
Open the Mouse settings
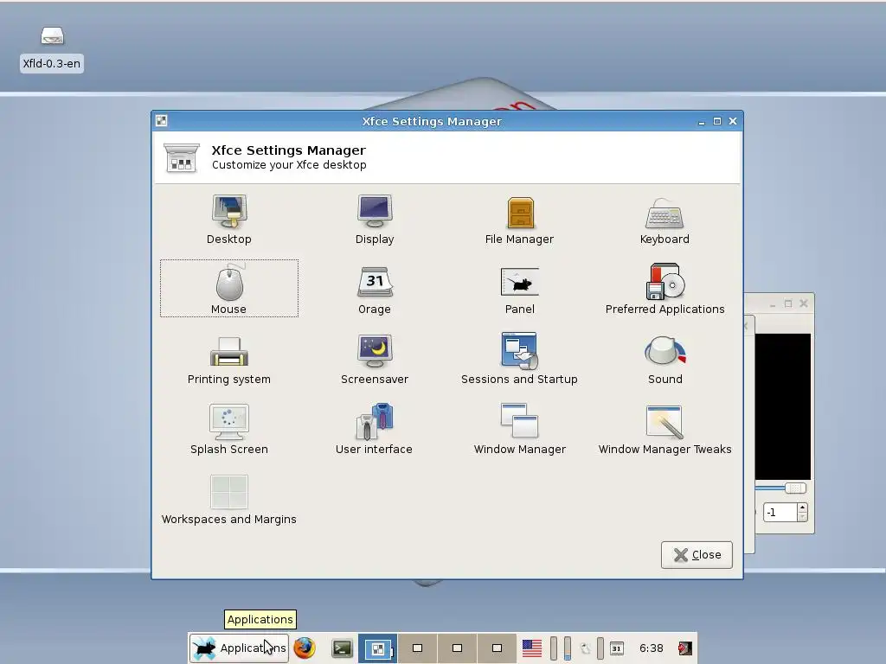point(228,289)
